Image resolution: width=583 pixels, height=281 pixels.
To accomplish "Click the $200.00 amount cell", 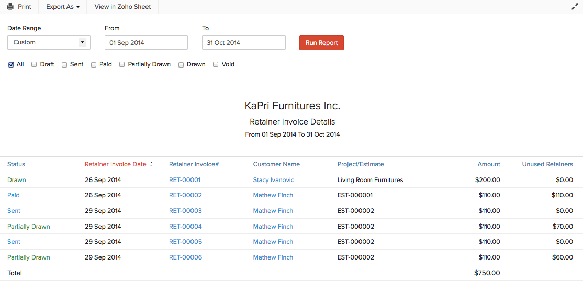I will click(487, 180).
